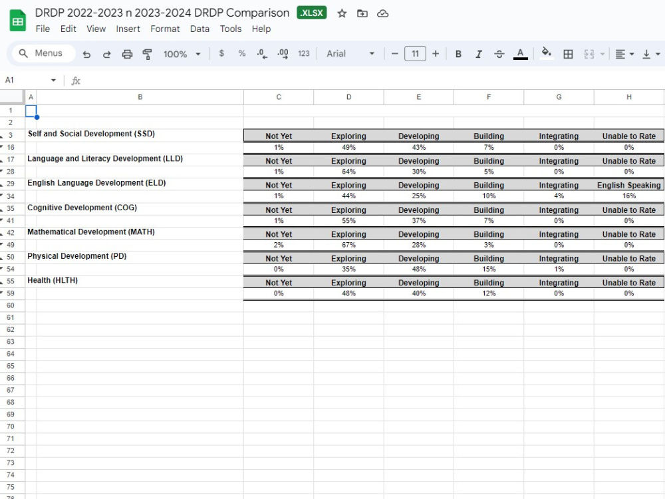Image resolution: width=665 pixels, height=499 pixels.
Task: Undo the last action
Action: tap(86, 54)
